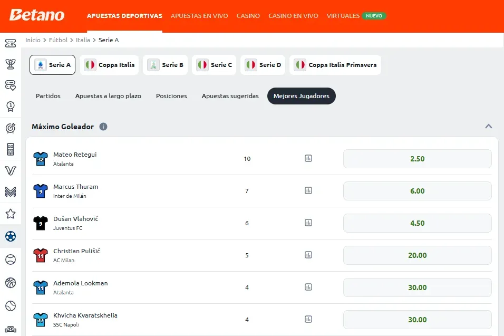Click Dušan Vlahović's black jersey icon

(41, 223)
